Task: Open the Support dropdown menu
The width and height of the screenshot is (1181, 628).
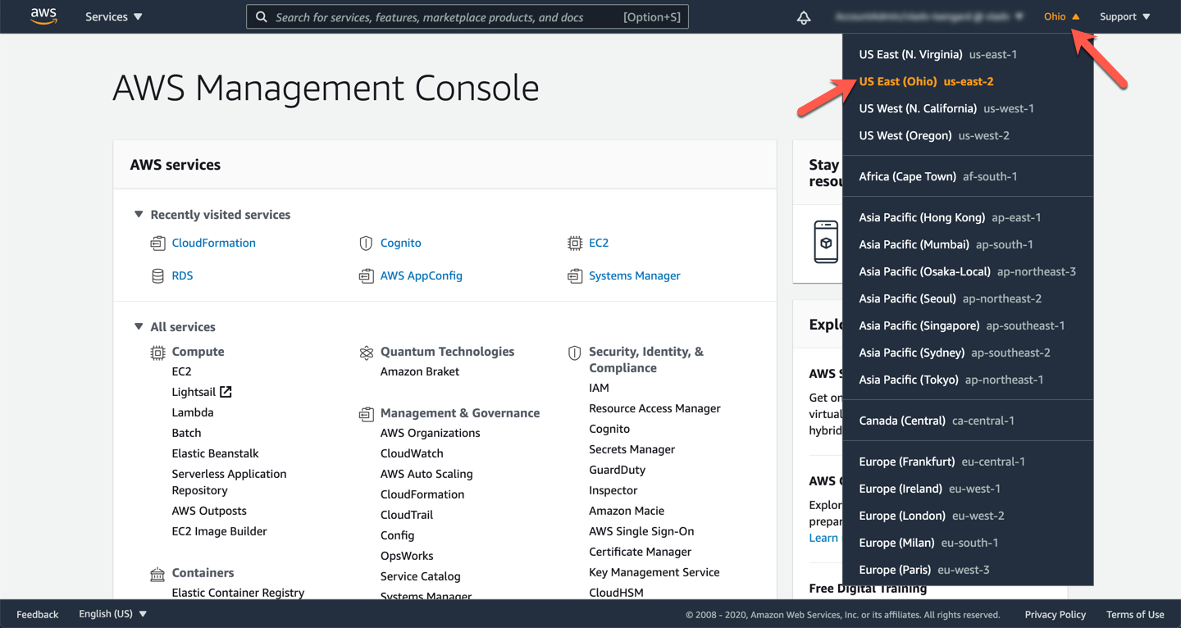Action: pos(1124,16)
